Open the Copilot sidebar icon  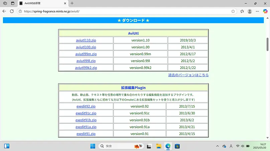265,11
